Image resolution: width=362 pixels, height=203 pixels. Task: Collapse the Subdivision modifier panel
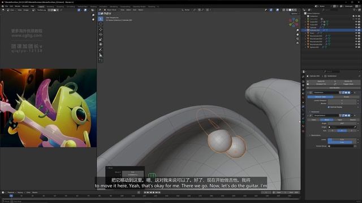pos(308,92)
